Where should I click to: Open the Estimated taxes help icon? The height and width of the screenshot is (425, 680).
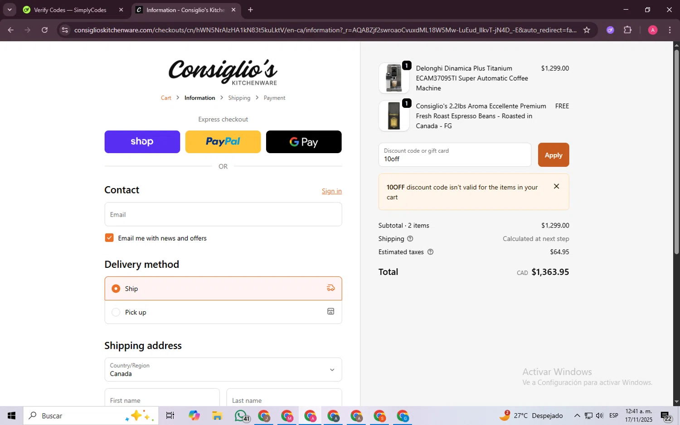(x=430, y=252)
